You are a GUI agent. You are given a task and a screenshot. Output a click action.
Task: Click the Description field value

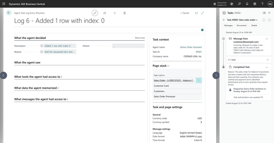tap(60, 46)
